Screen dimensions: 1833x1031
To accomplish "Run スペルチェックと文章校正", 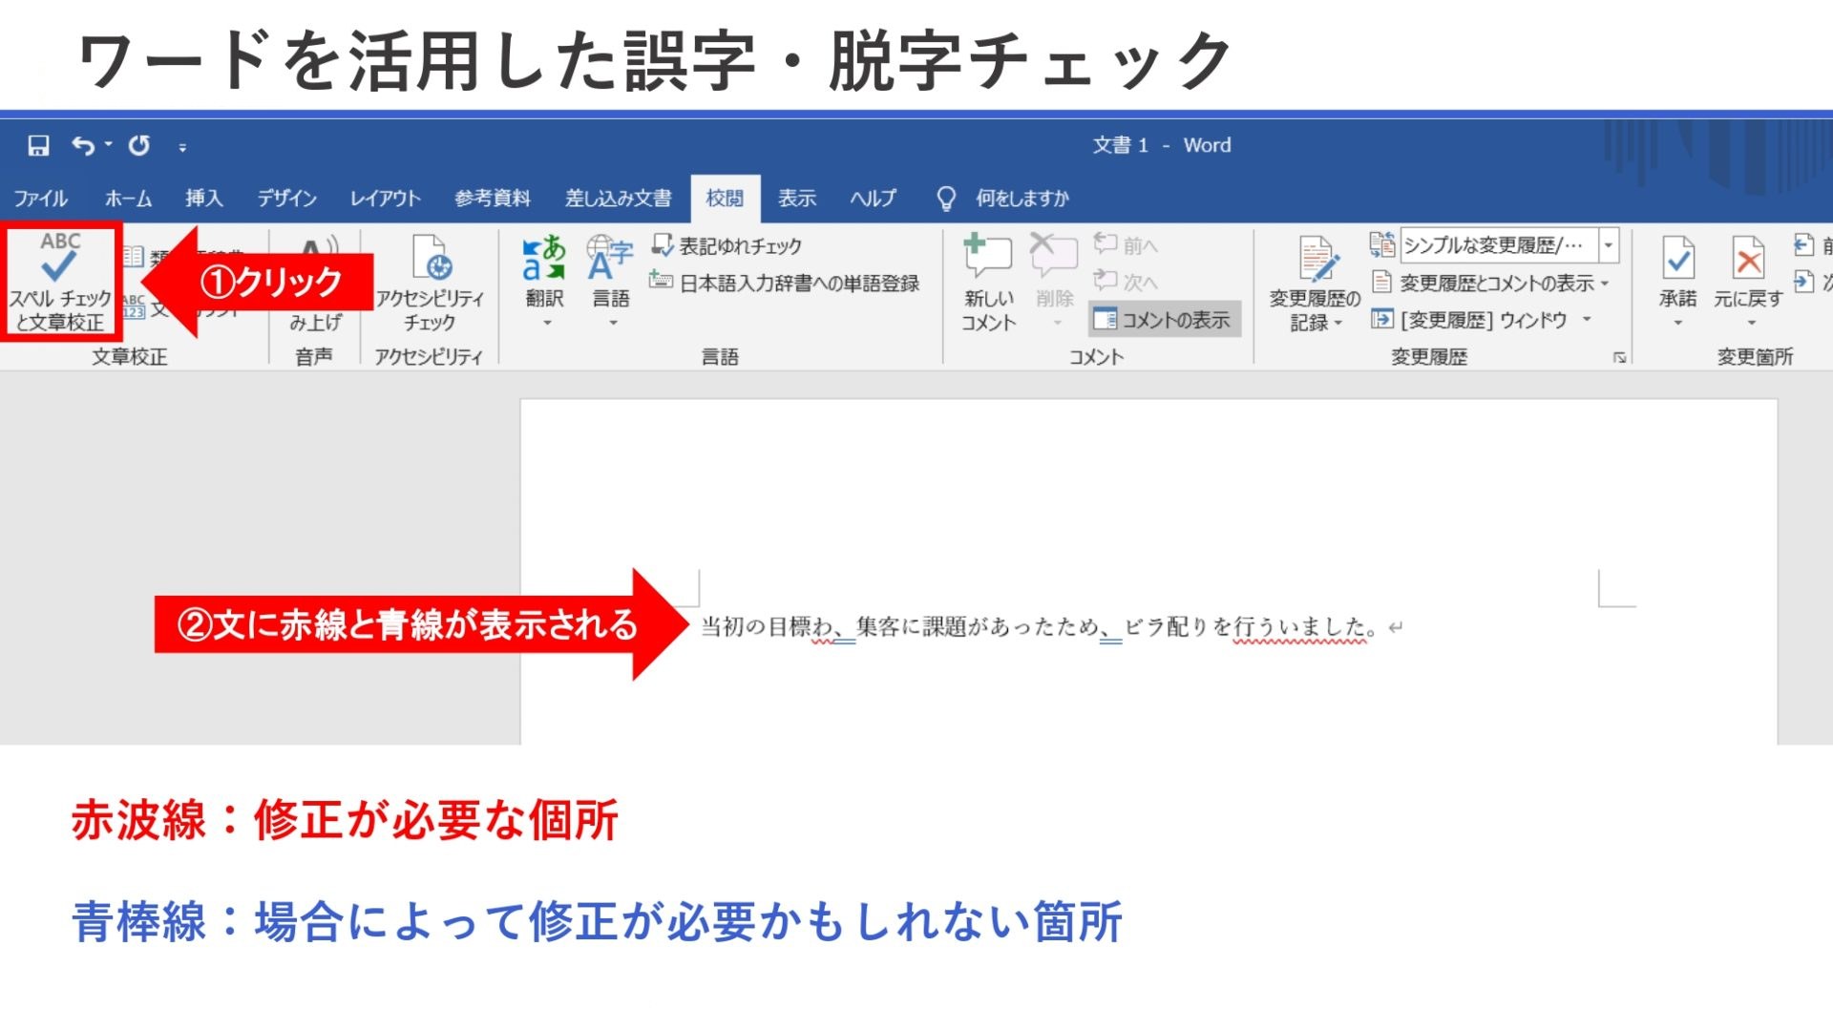I will coord(60,281).
